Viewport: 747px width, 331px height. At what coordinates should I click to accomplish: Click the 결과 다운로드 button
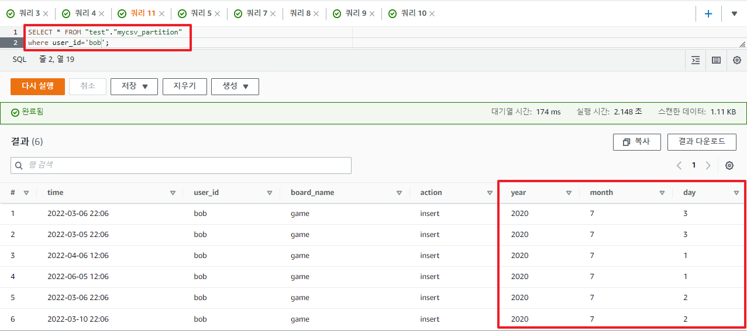[x=702, y=142]
